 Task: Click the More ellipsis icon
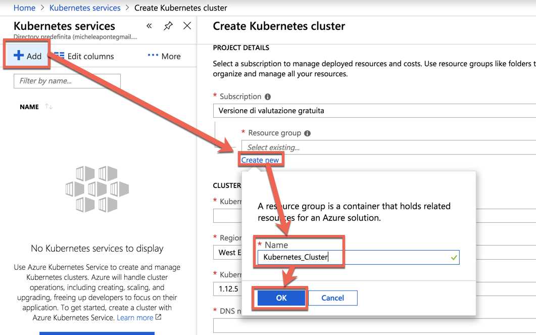(153, 56)
